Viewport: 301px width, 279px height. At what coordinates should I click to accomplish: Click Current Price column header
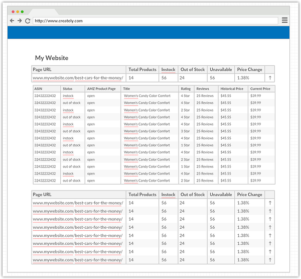[x=260, y=88]
